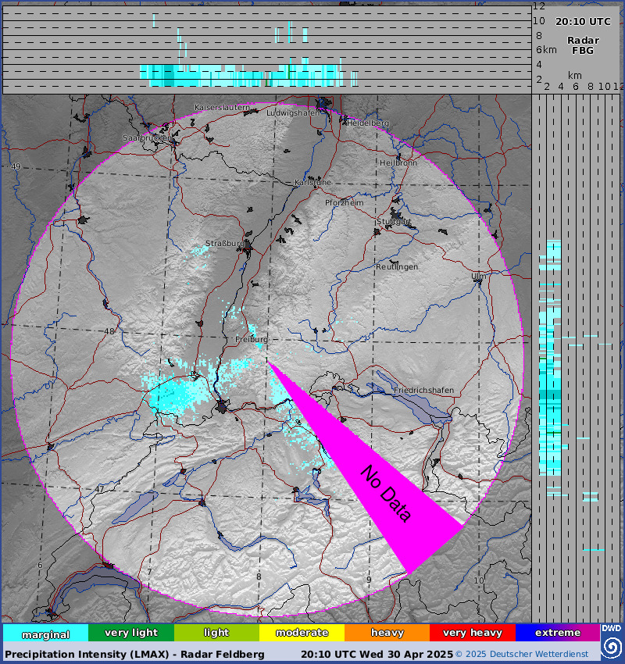The height and width of the screenshot is (664, 625).
Task: Click the Saarbrücken city label
Action: tap(147, 138)
